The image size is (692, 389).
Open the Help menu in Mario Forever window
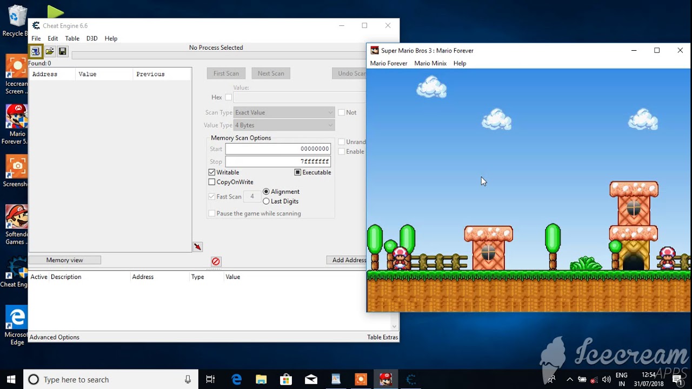point(460,63)
